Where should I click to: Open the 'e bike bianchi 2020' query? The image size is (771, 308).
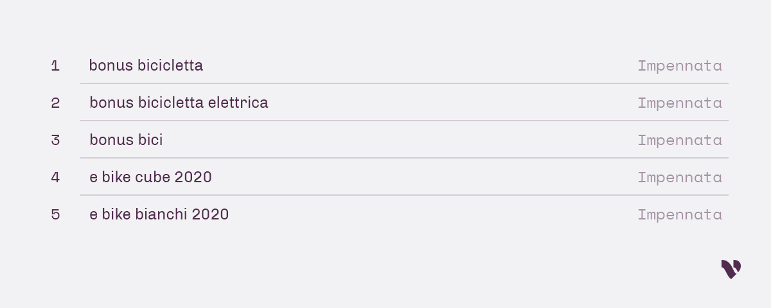[159, 214]
